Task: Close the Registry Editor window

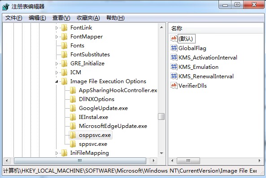Action: click(x=253, y=5)
